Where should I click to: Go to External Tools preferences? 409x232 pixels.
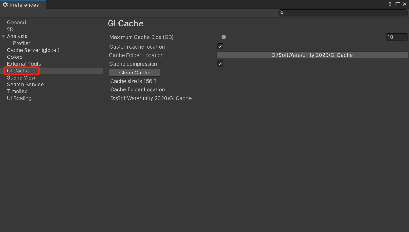pyautogui.click(x=24, y=64)
